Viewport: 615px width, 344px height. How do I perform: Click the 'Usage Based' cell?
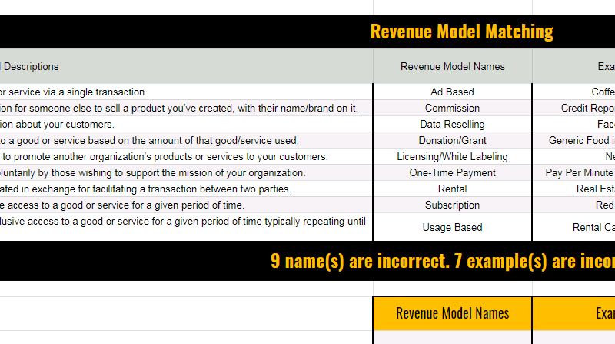click(x=452, y=227)
